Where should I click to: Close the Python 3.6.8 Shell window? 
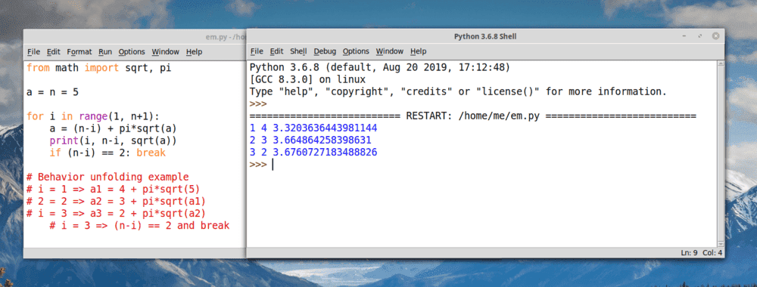(x=715, y=36)
